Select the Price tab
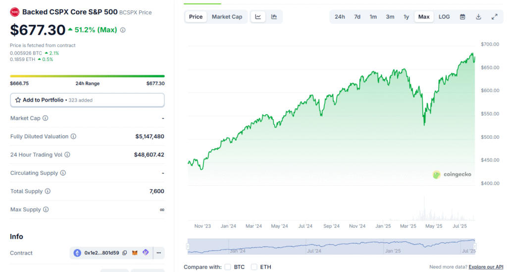 [196, 17]
